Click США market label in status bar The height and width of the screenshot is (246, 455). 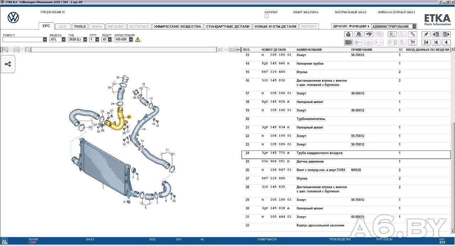[x=32, y=242]
